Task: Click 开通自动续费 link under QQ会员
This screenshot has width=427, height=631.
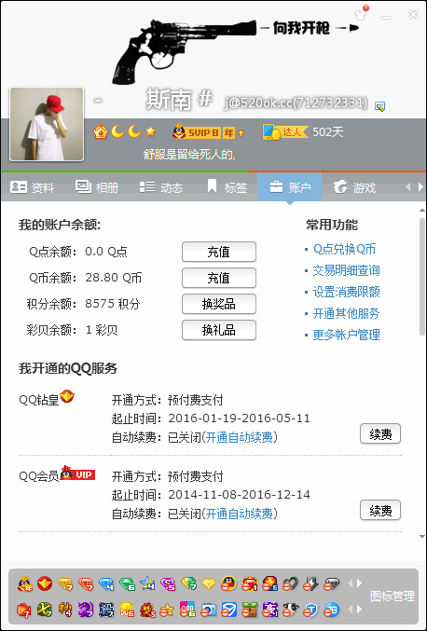Action: click(x=239, y=514)
